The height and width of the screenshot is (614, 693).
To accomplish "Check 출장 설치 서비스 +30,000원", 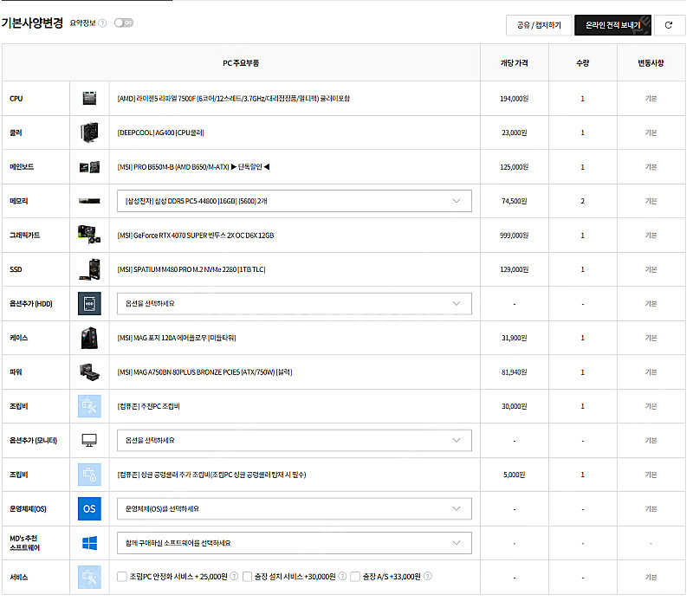I will pyautogui.click(x=248, y=577).
